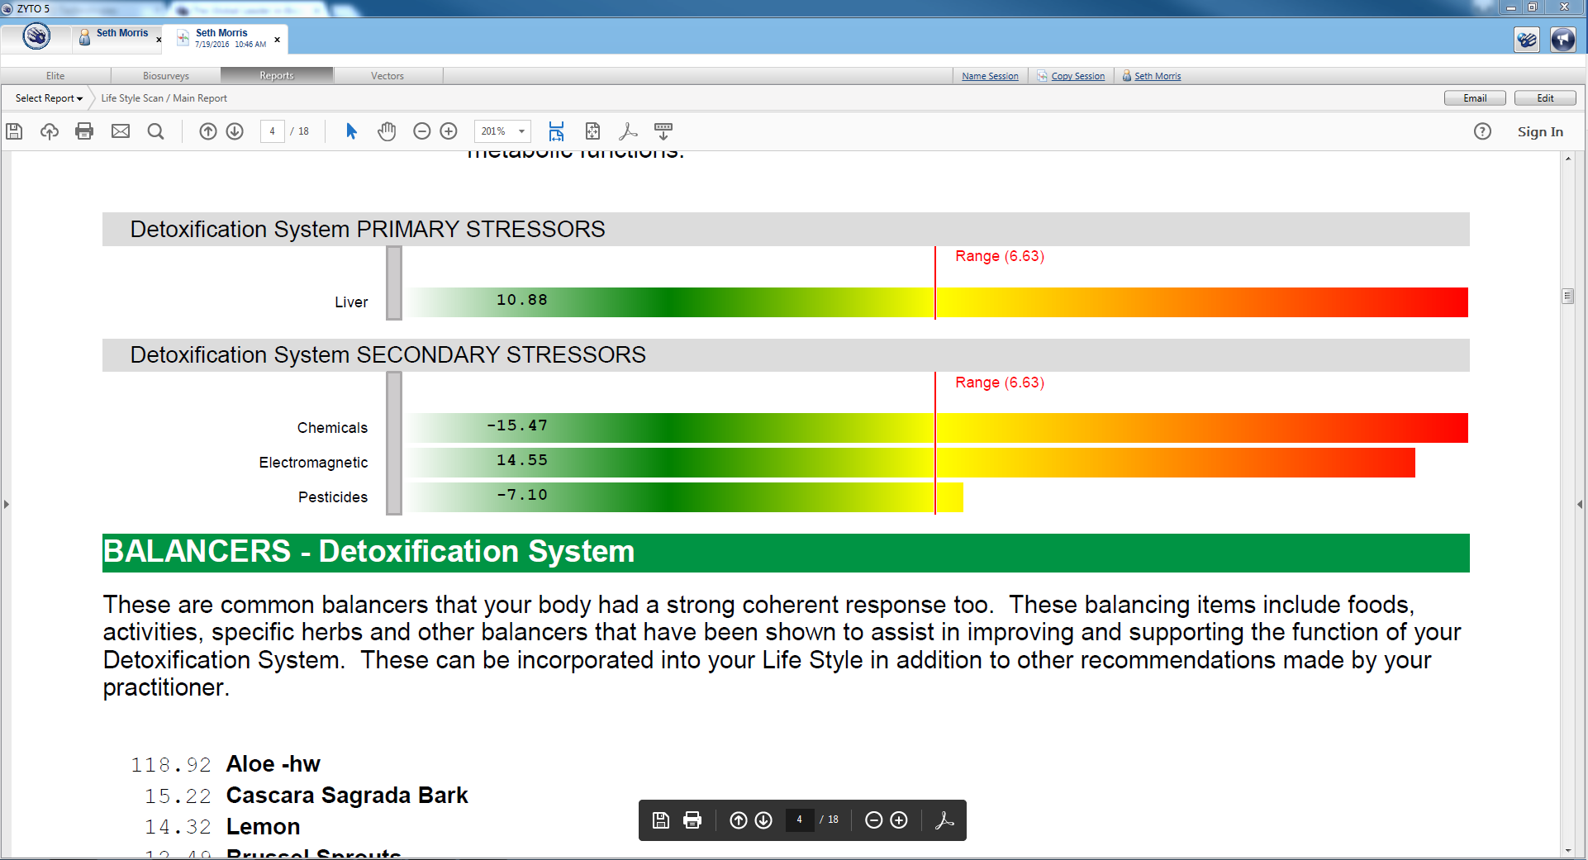Print from the floating bottom toolbar
The width and height of the screenshot is (1588, 860).
(x=692, y=820)
